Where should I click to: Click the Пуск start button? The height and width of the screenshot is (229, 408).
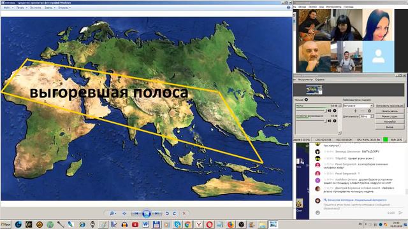6,225
